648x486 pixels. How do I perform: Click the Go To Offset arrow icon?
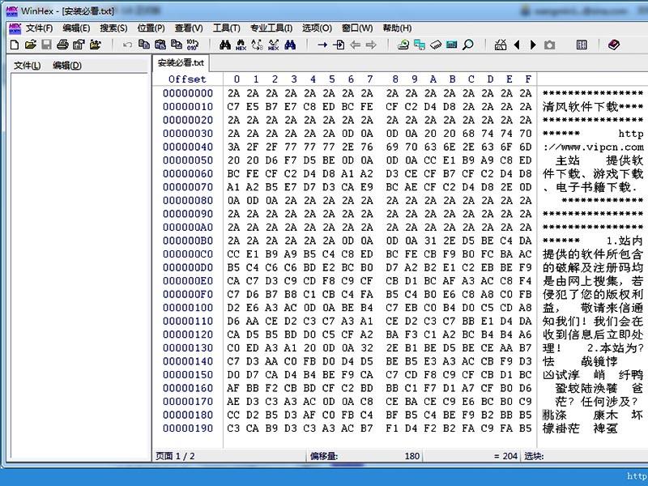pyautogui.click(x=322, y=45)
